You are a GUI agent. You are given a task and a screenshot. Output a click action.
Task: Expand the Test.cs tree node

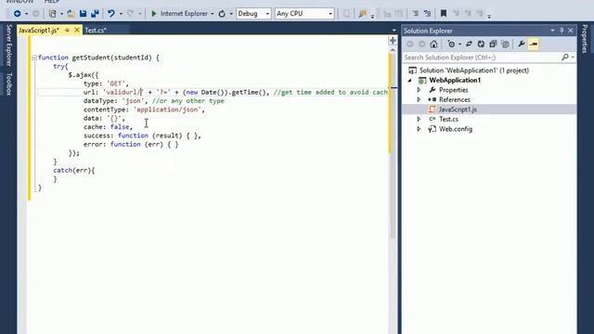pos(419,120)
